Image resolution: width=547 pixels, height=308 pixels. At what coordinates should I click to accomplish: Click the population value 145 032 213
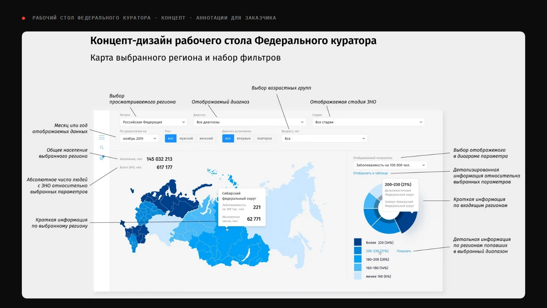point(159,159)
